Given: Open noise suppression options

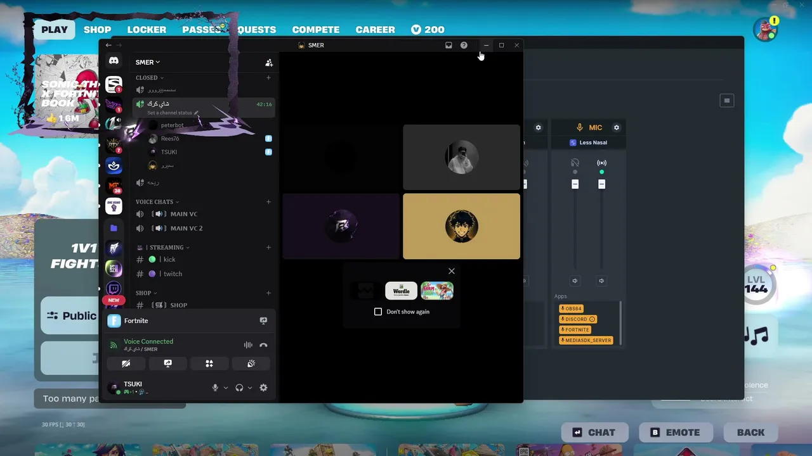Looking at the screenshot, I should click(x=248, y=345).
